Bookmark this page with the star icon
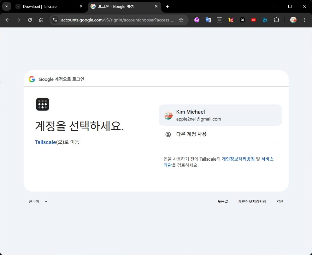Viewport: 312px width, 255px height. [x=181, y=20]
